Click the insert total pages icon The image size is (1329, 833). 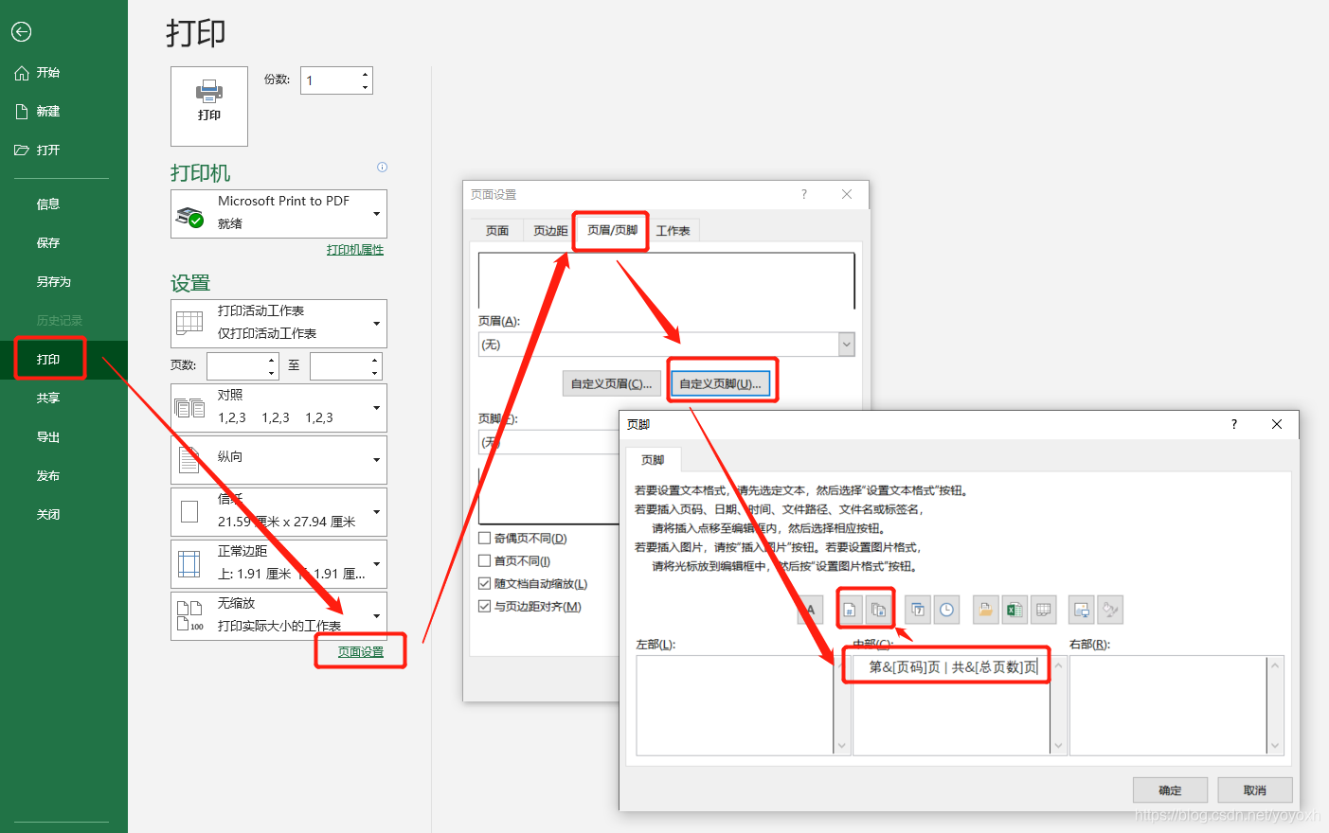pos(878,610)
